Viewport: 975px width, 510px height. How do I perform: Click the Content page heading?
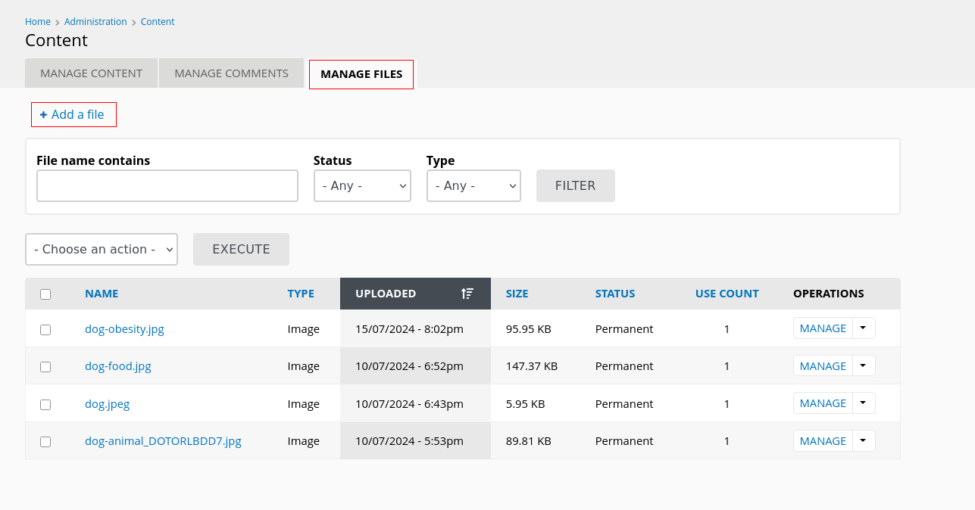click(x=57, y=40)
